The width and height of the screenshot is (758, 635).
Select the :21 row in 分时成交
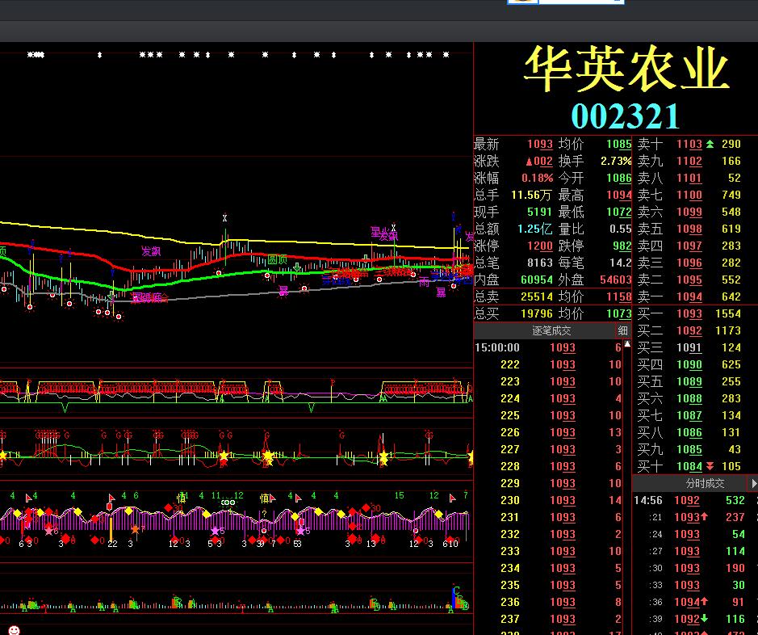(x=694, y=517)
